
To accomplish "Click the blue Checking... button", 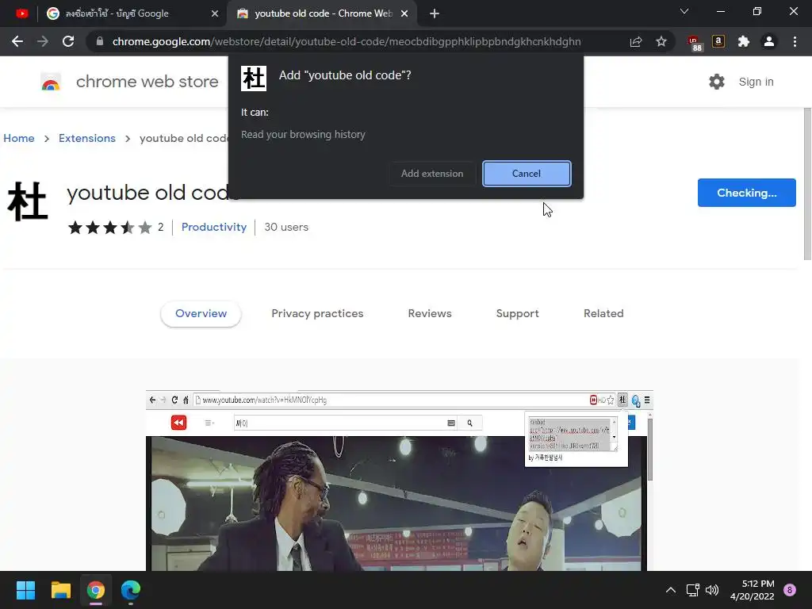I will click(x=746, y=193).
